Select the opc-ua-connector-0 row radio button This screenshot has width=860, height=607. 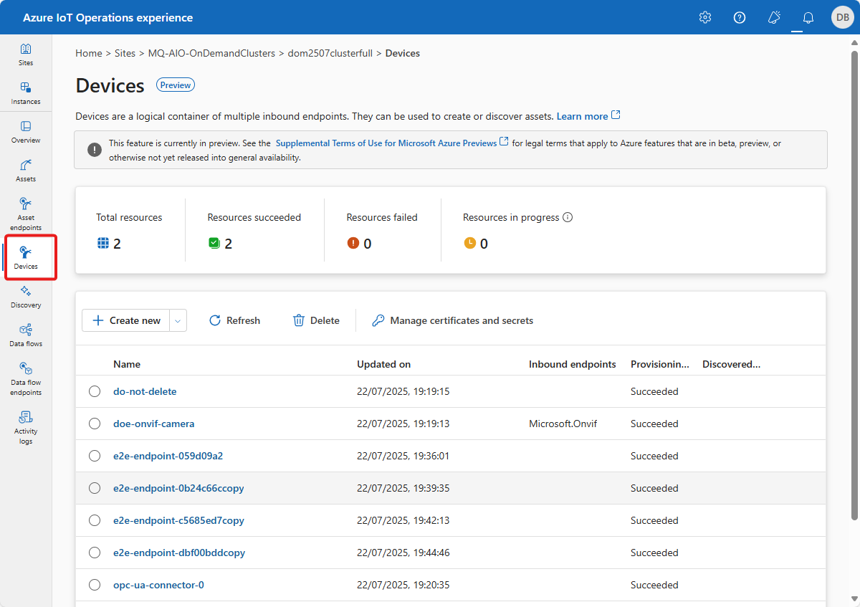click(95, 585)
